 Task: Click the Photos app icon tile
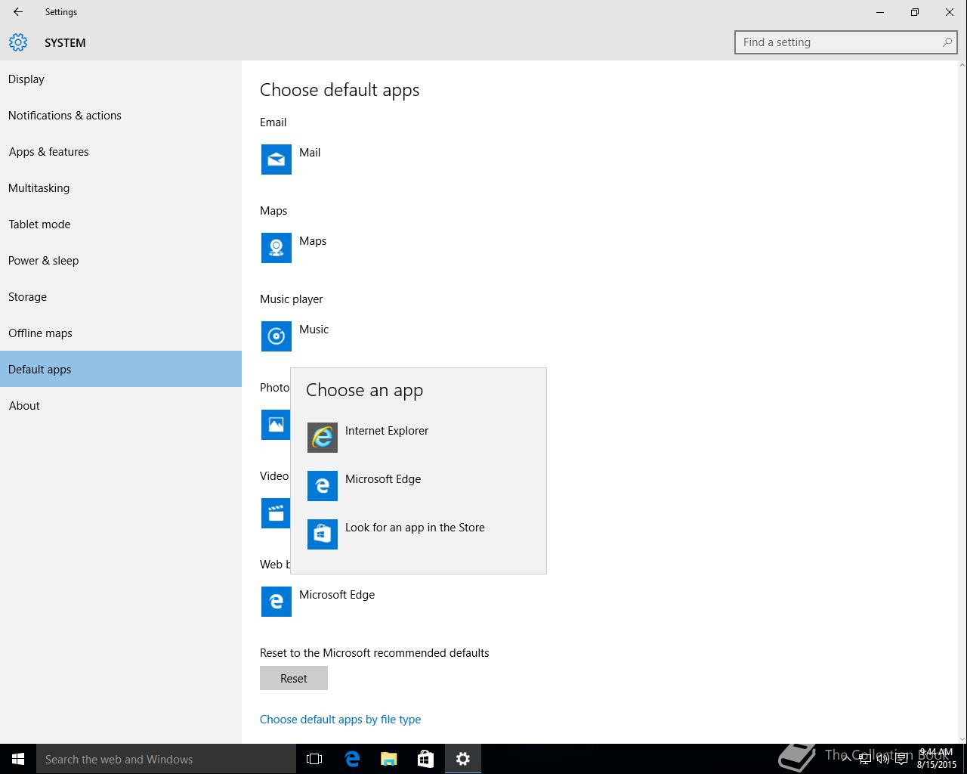(x=276, y=425)
